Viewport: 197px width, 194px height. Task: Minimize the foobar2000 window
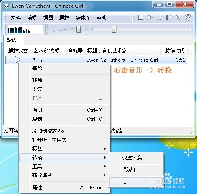pyautogui.click(x=159, y=4)
